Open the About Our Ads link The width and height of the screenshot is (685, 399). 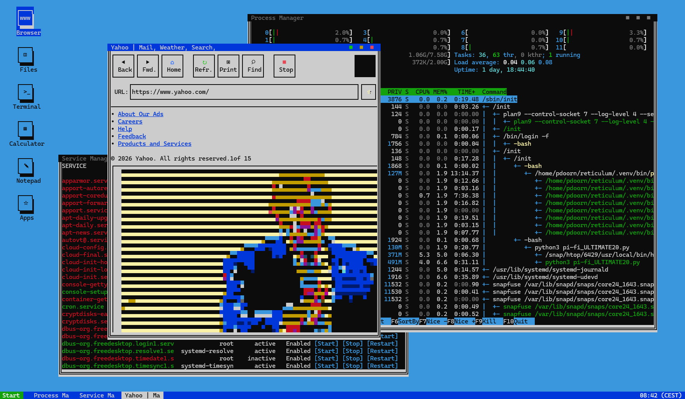pos(141,114)
